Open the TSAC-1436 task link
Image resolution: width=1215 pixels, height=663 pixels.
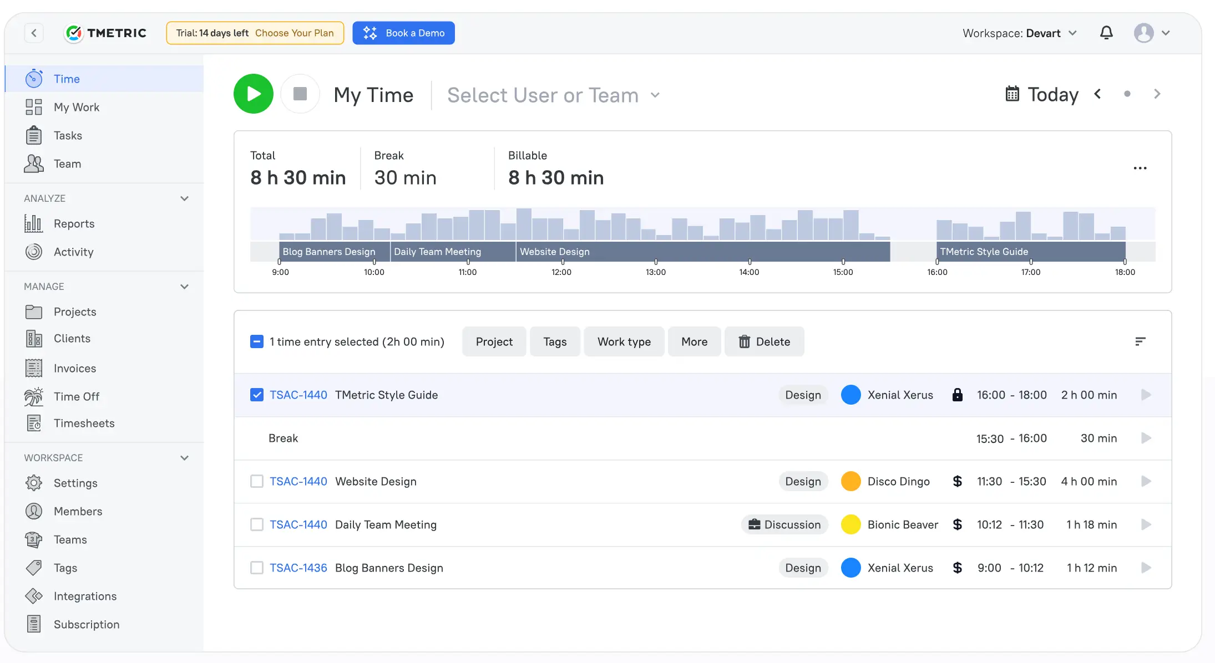[x=298, y=568]
